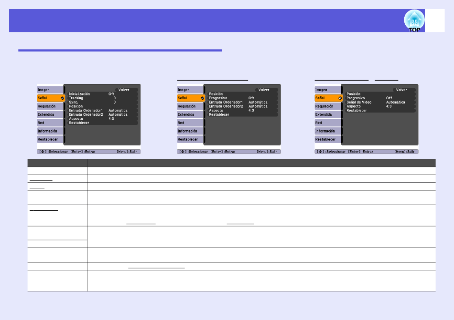Choose the Restablecer list item below Aspecto in first menu
This screenshot has width=454, height=320.
(x=102, y=123)
